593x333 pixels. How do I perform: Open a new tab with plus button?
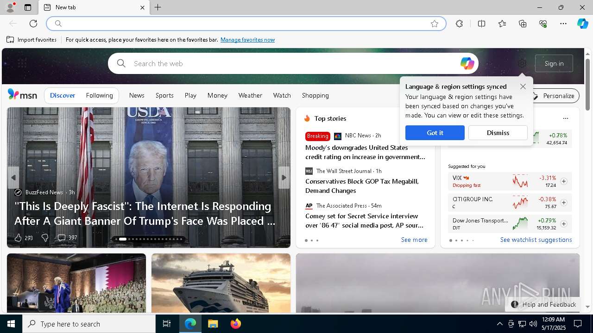[158, 7]
